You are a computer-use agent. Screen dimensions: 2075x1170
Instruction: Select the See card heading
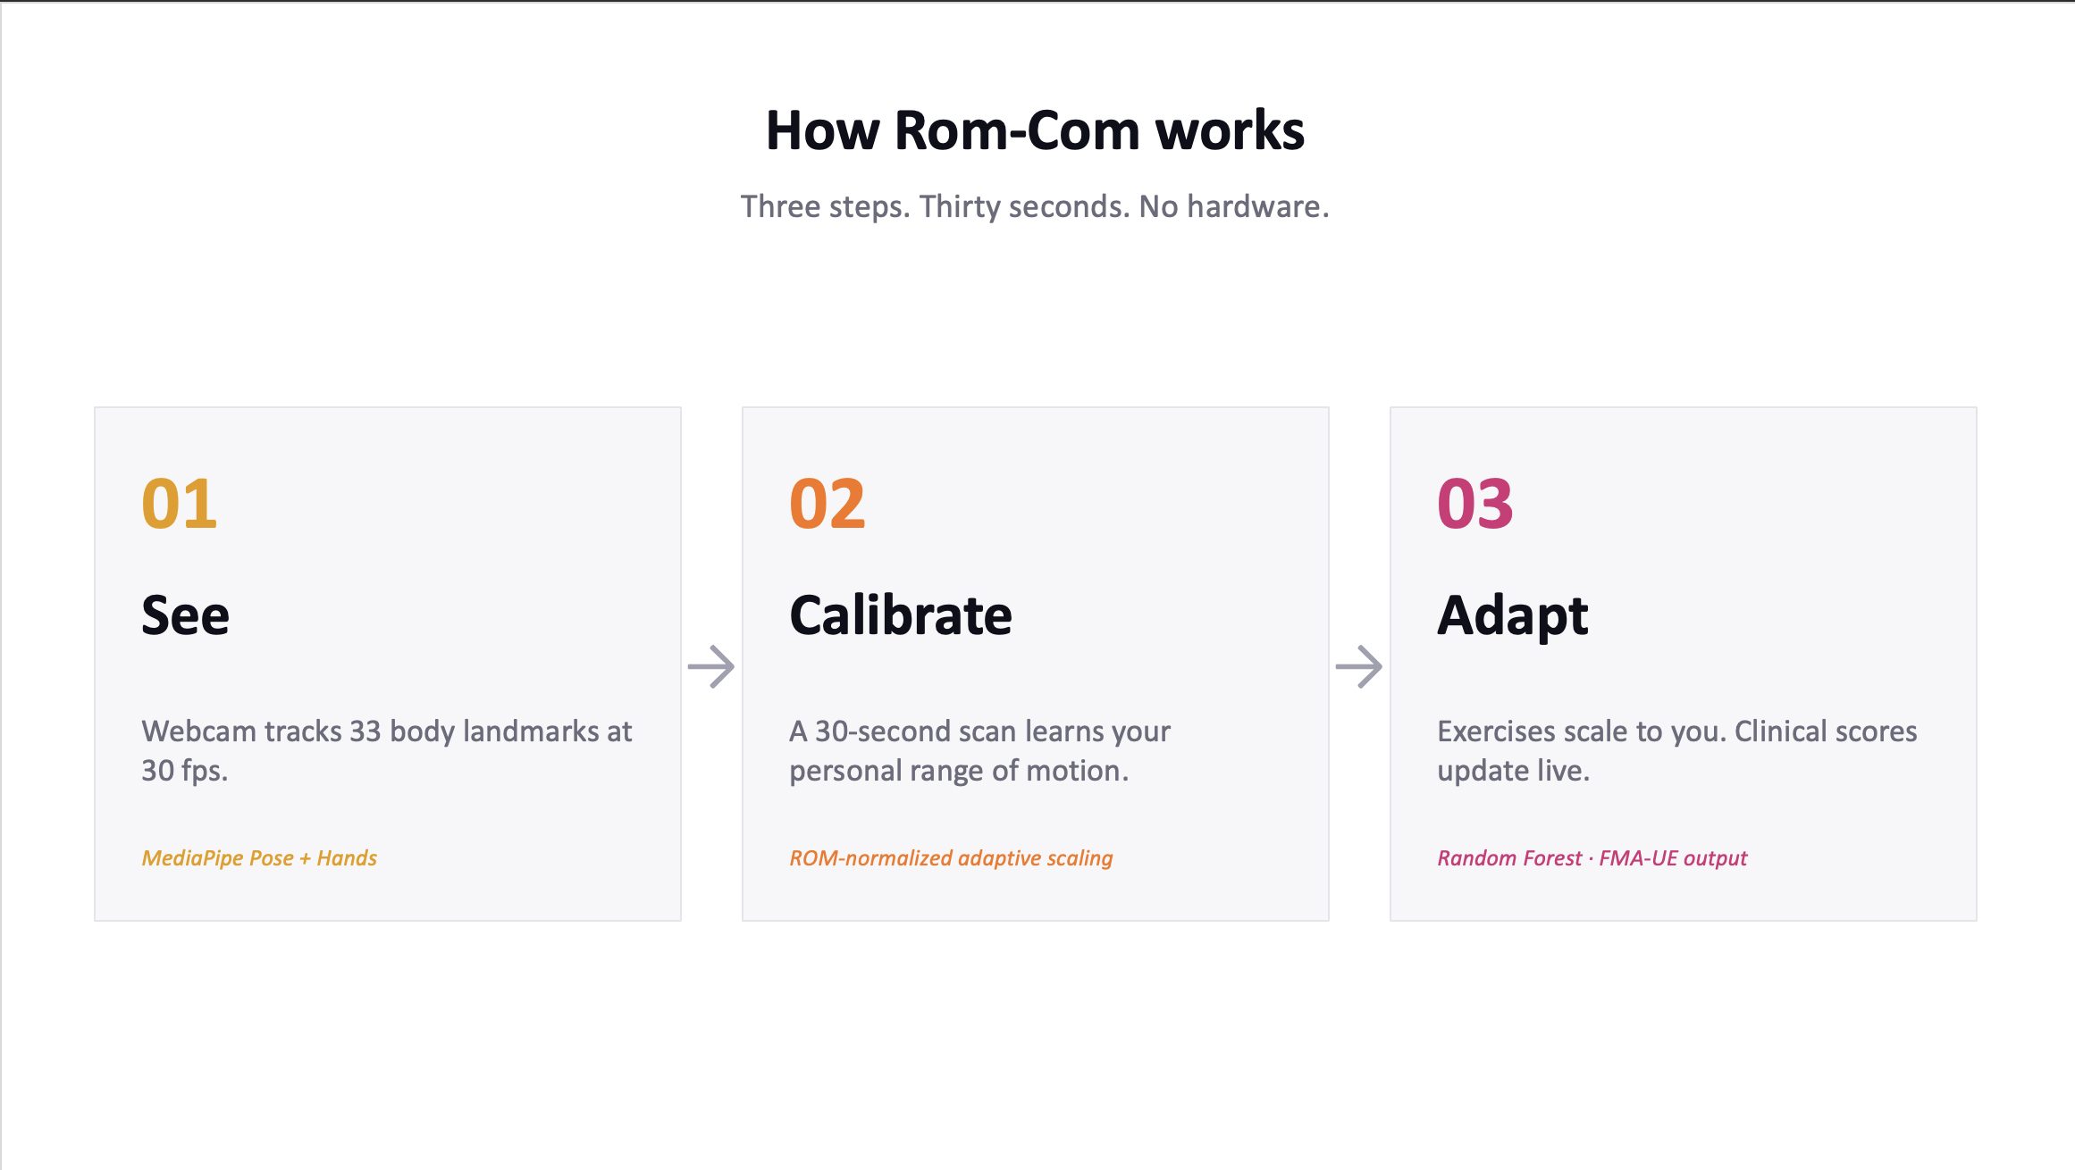click(186, 615)
